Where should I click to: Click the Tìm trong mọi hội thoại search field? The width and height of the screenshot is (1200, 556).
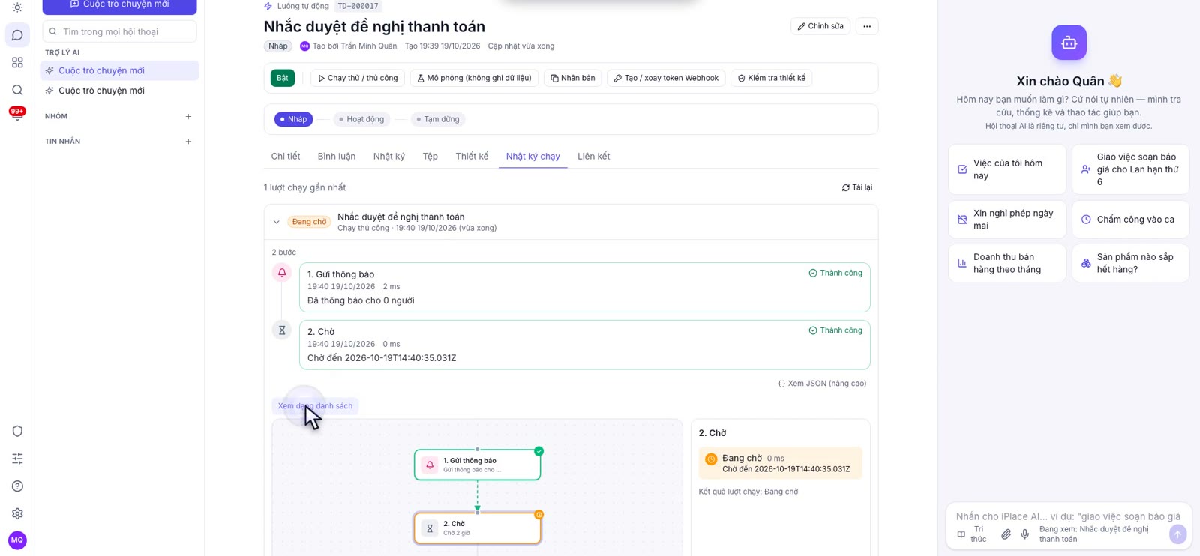coord(120,31)
